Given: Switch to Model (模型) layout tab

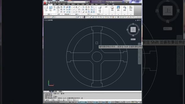Looking at the screenshot, I should (x=51, y=92).
